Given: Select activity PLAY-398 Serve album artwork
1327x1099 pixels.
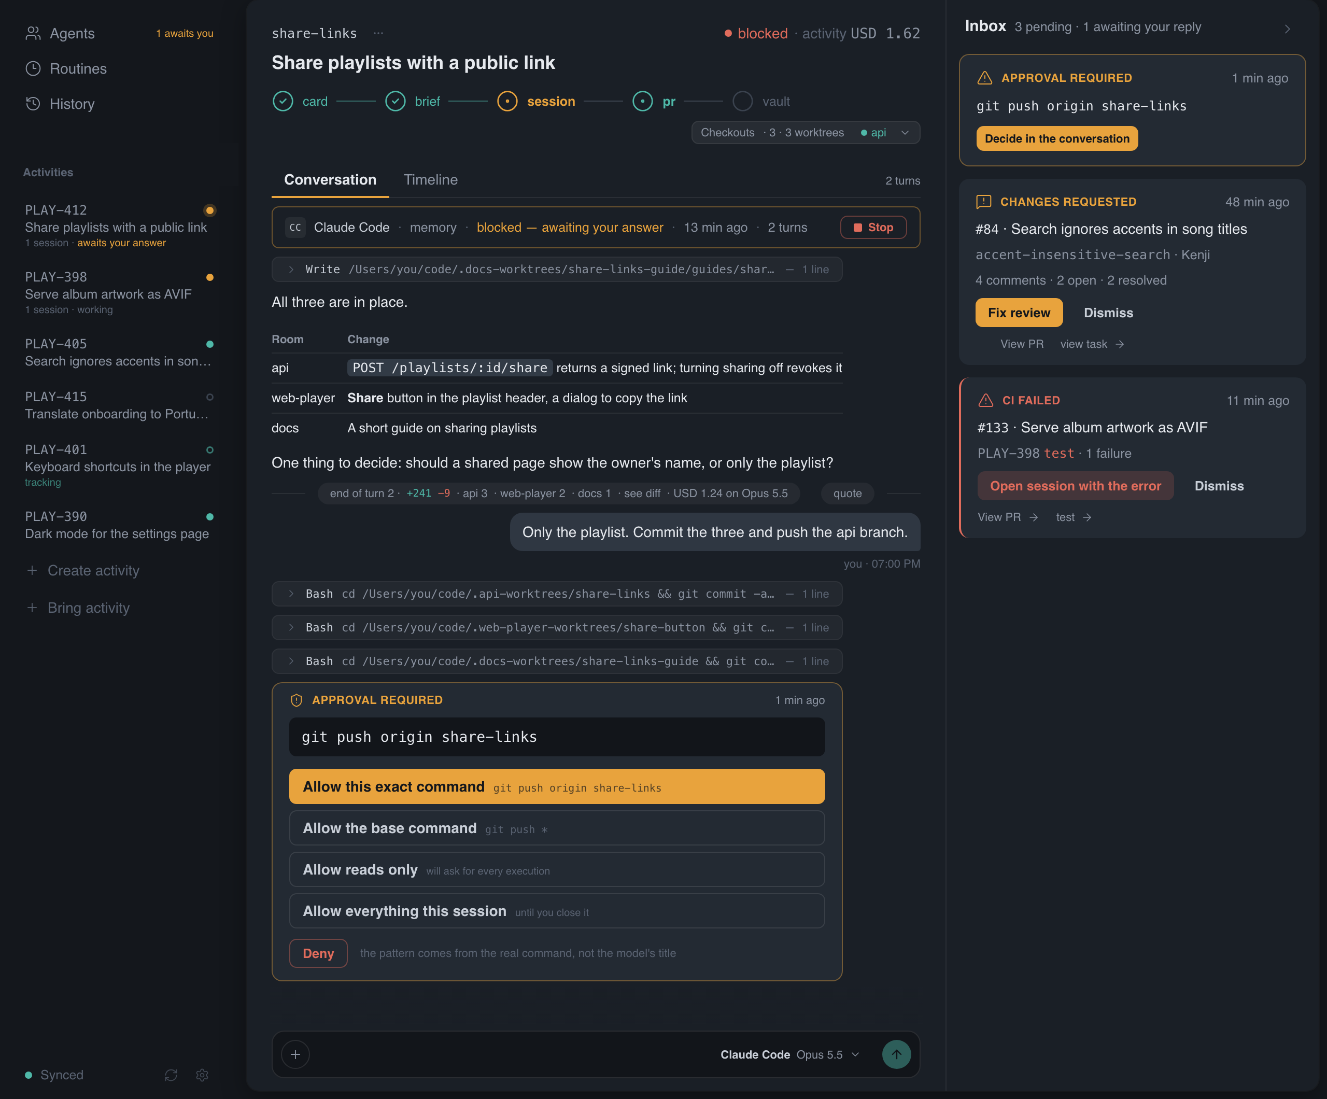Looking at the screenshot, I should tap(119, 292).
